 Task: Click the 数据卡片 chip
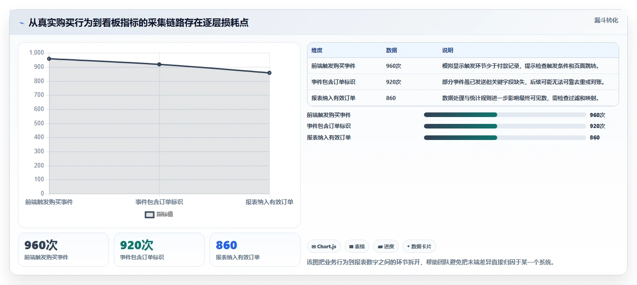click(419, 246)
